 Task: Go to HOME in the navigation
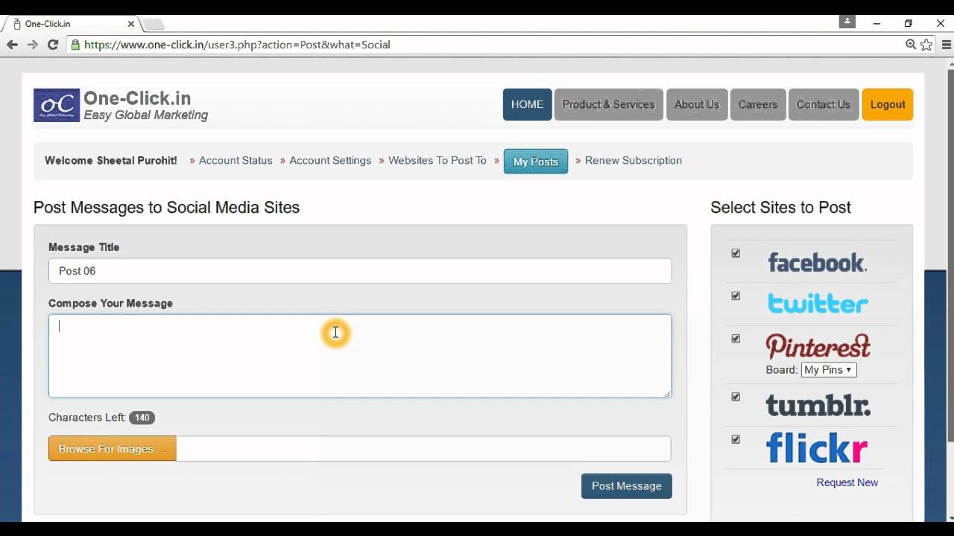point(527,104)
